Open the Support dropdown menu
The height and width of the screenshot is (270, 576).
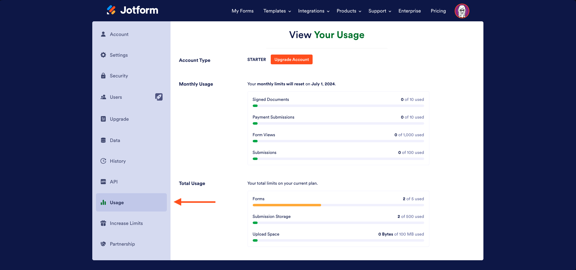[380, 11]
